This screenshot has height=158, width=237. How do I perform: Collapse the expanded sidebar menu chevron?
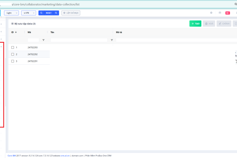pos(1,47)
